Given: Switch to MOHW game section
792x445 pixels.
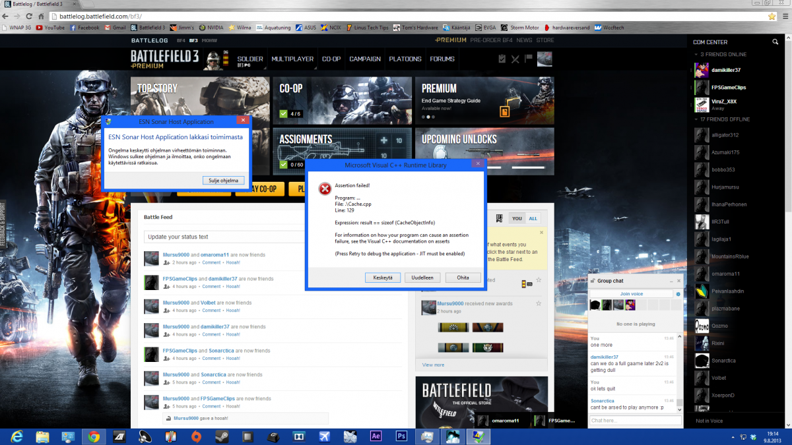Looking at the screenshot, I should point(209,40).
